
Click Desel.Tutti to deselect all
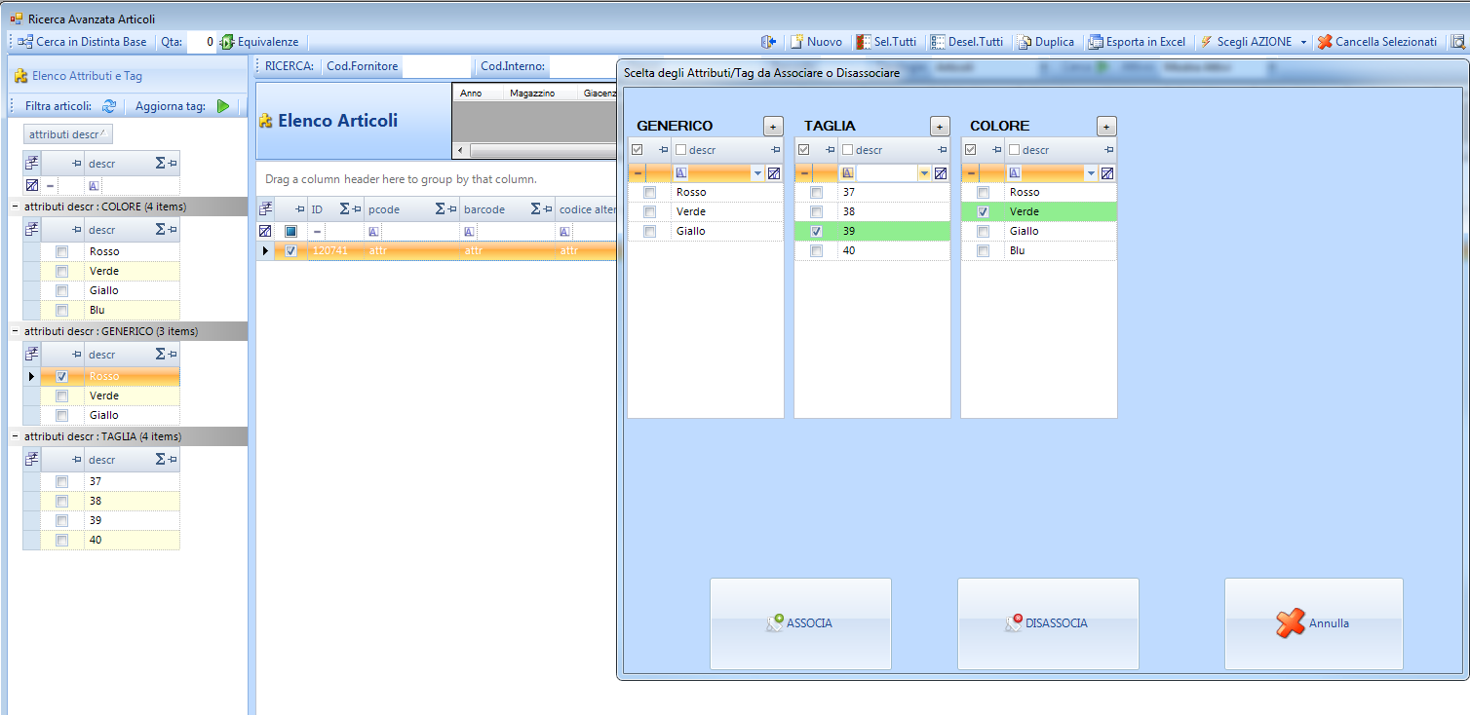pos(967,42)
